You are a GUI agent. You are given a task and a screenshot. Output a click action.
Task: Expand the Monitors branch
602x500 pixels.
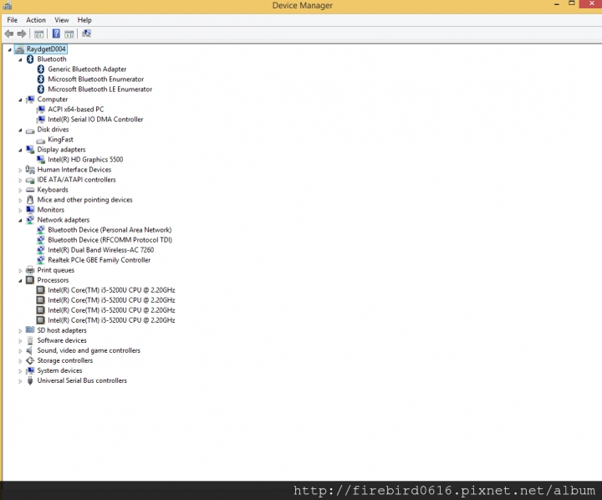pyautogui.click(x=20, y=211)
